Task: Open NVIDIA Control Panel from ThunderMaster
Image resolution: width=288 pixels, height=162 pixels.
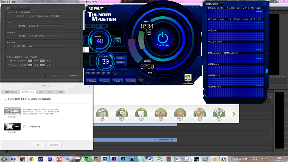Action: coord(188,79)
